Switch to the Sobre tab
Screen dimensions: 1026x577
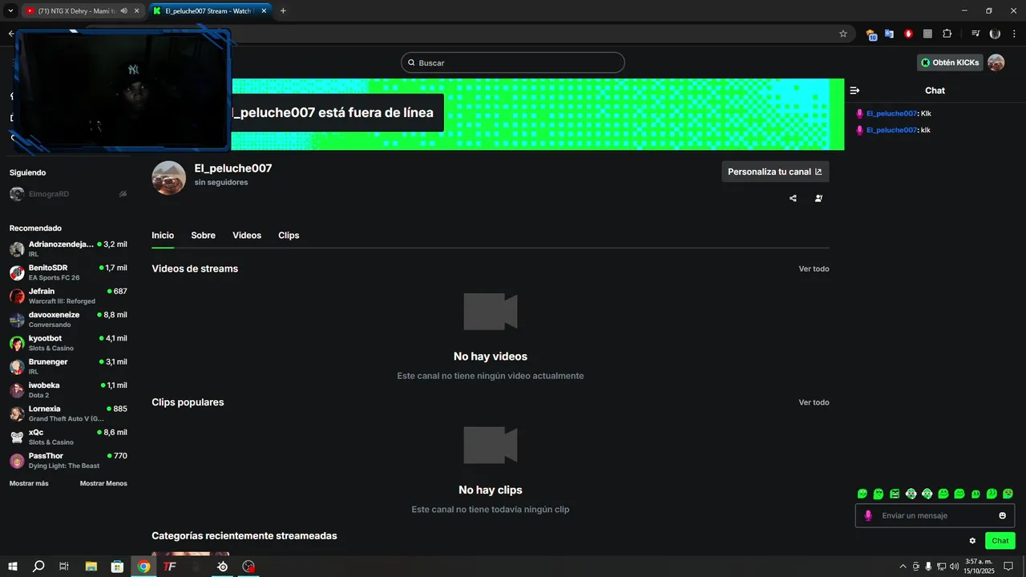click(203, 235)
